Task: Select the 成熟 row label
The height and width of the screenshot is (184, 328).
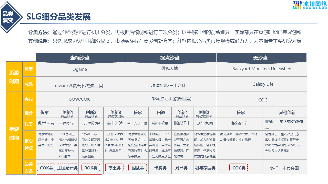Action: [x=29, y=84]
